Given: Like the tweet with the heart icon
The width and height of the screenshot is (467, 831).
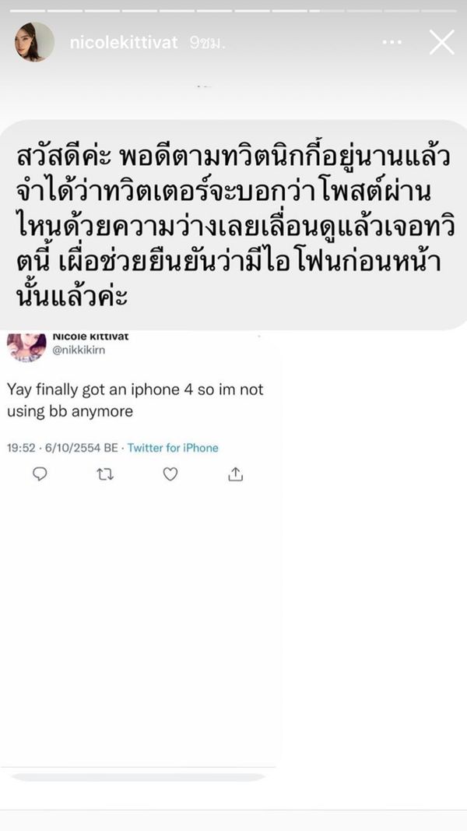Looking at the screenshot, I should [170, 474].
